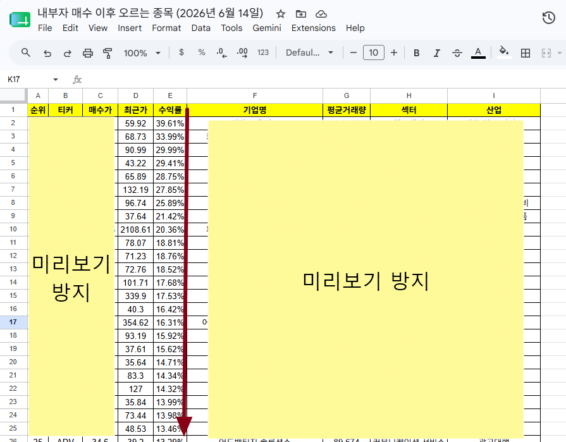566x442 pixels.
Task: Select row 17 header
Action: (13, 322)
